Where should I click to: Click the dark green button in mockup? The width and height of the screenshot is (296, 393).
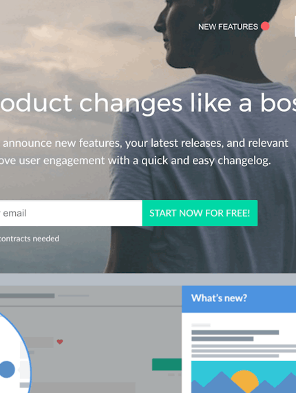[x=167, y=365]
